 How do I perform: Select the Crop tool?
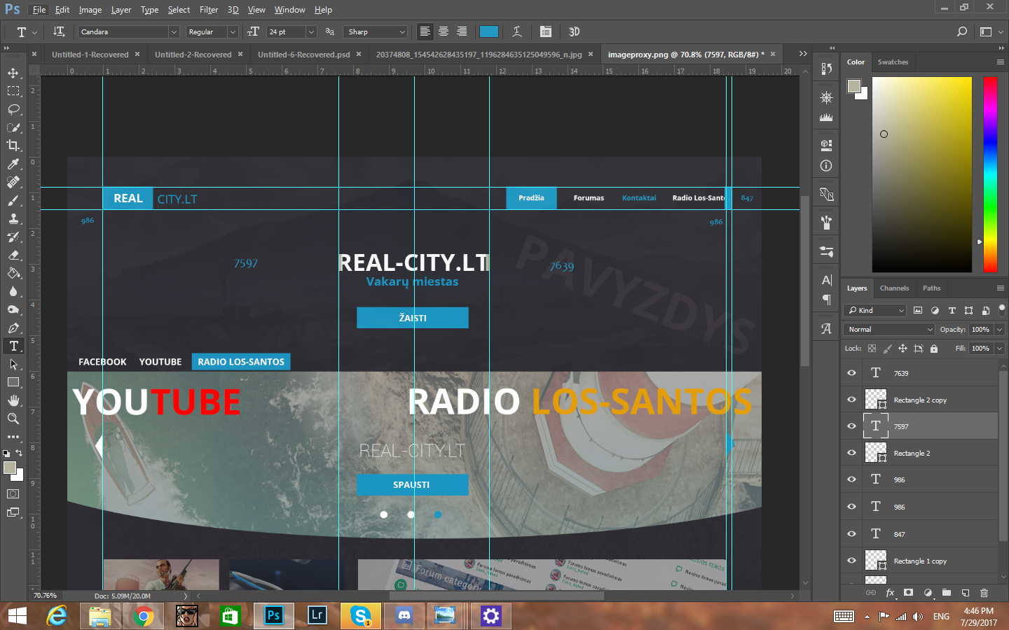13,146
